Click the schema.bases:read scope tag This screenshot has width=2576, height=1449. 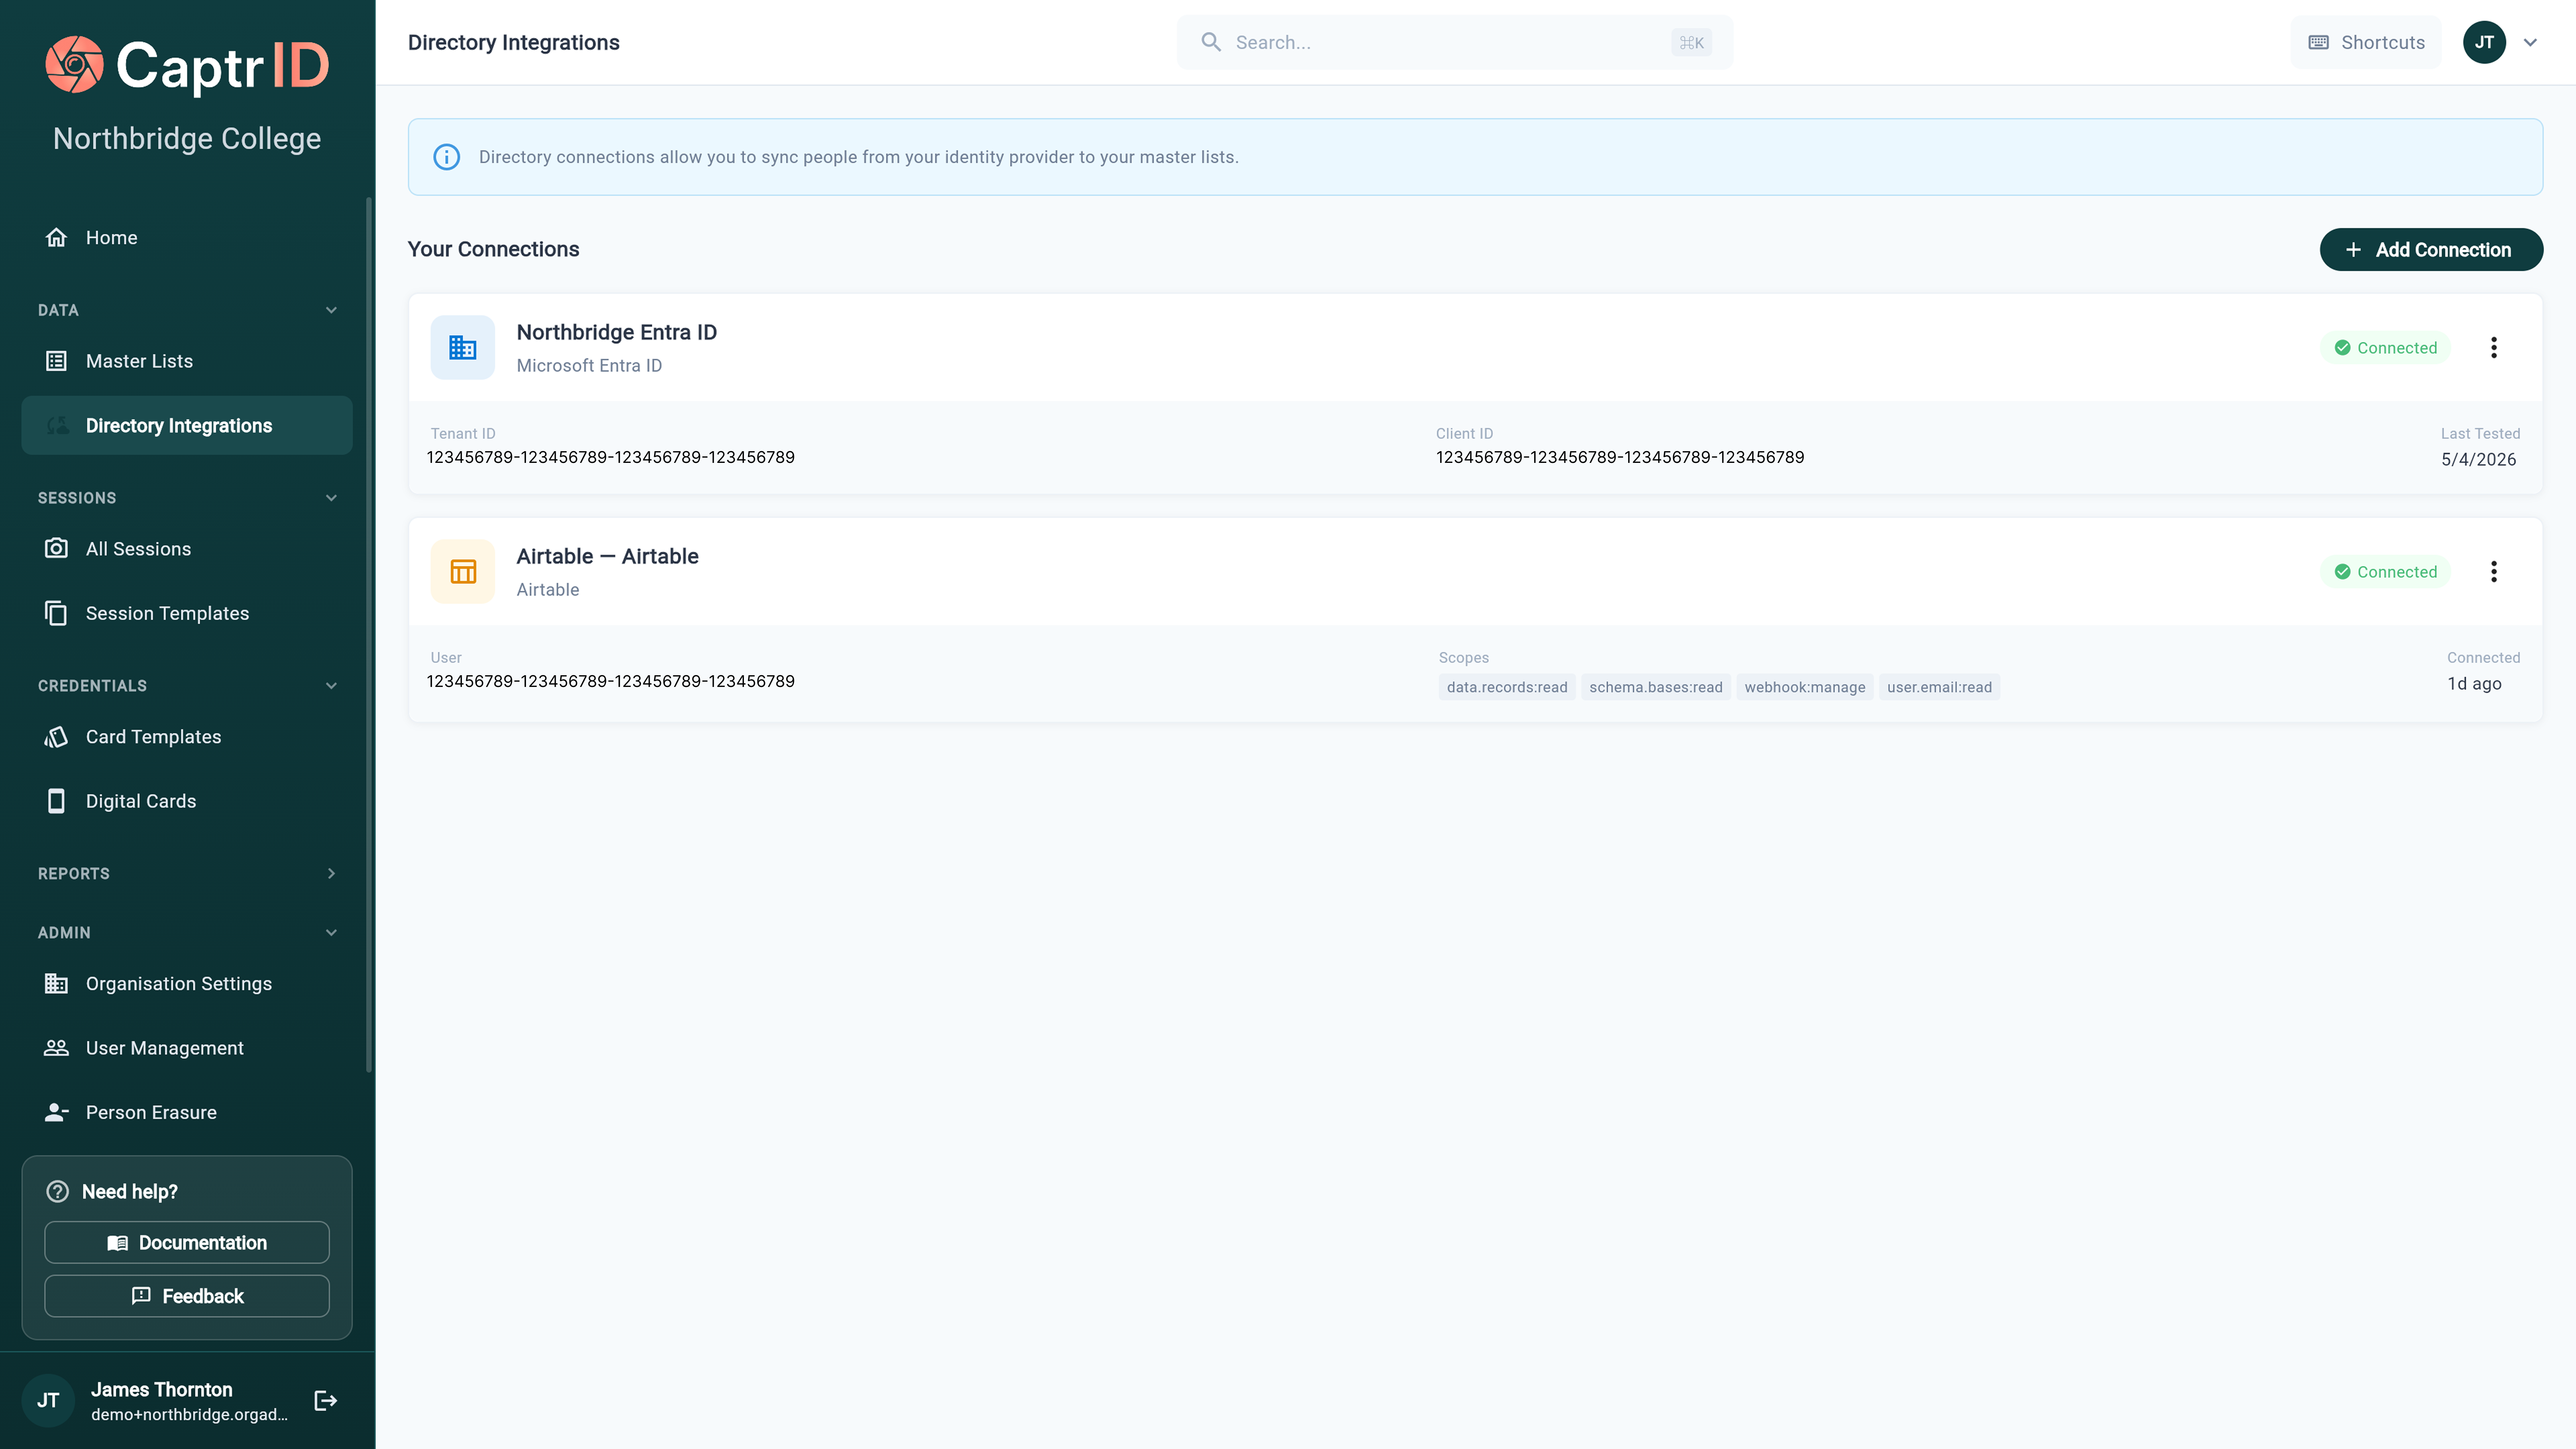(x=1656, y=687)
